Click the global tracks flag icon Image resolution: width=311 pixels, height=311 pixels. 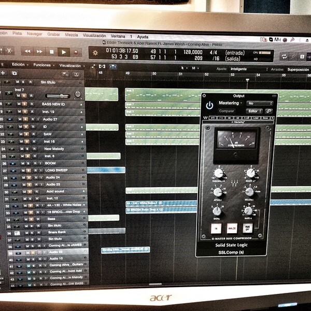(65, 74)
